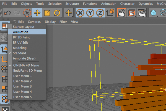This screenshot has height=111, width=166.
Task: Open the viewport Cameras menu
Action: click(x=34, y=22)
